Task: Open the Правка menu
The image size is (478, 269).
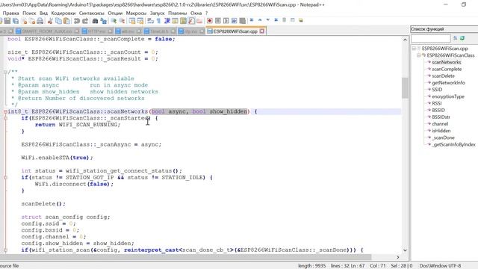Action: [x=10, y=13]
